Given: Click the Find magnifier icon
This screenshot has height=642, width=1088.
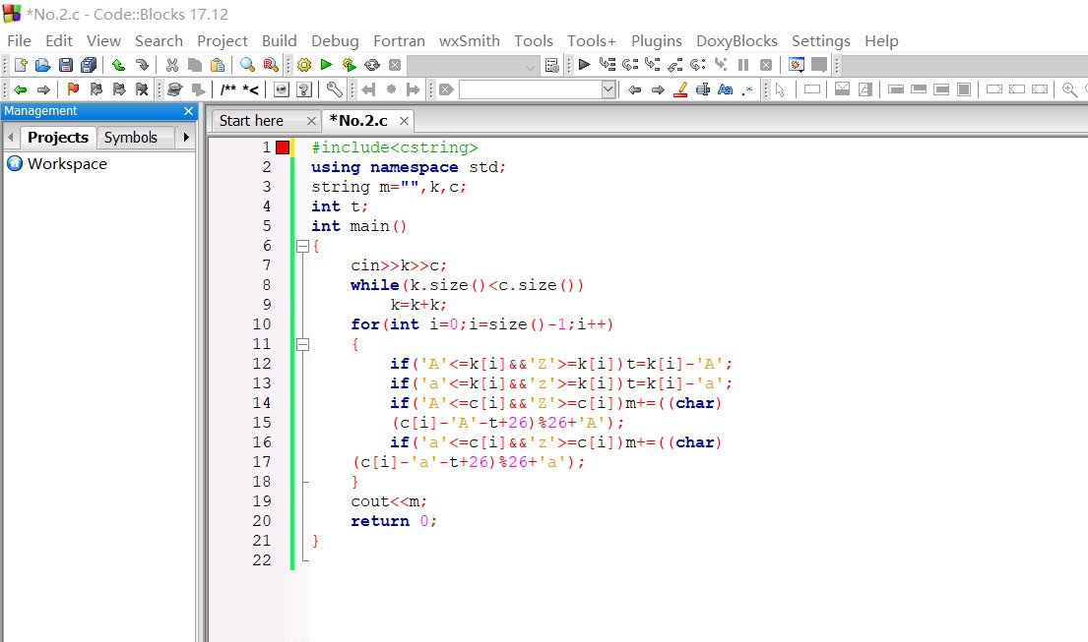Looking at the screenshot, I should [x=247, y=65].
